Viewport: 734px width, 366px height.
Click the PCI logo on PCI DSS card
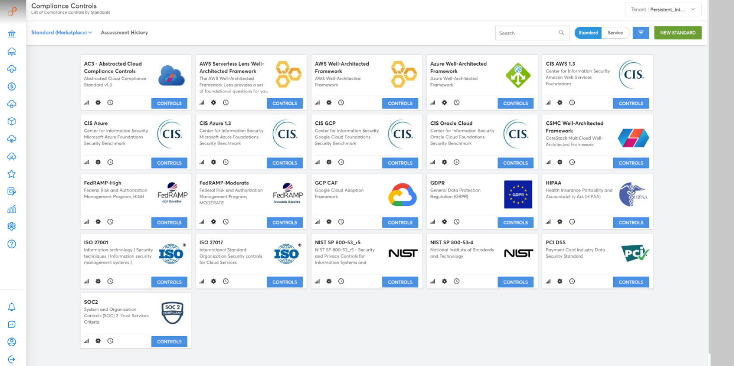pyautogui.click(x=635, y=253)
